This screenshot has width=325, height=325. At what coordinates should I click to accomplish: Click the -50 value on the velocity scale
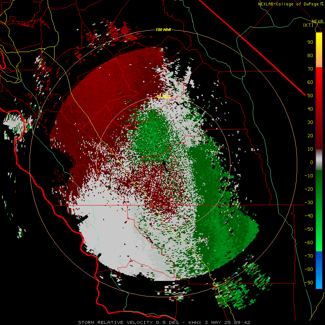pos(309,229)
